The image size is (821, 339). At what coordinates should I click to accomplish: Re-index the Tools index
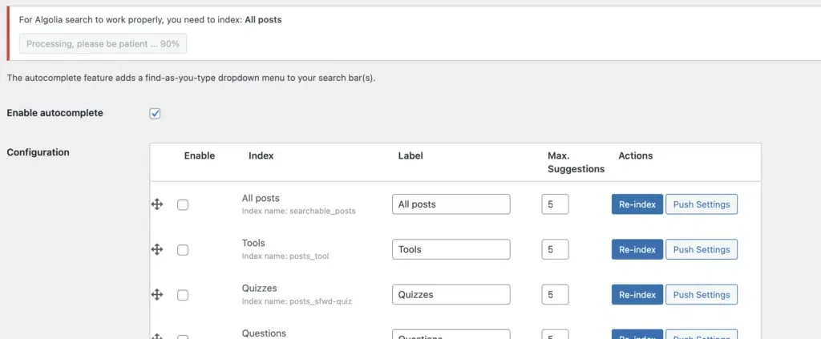point(637,249)
